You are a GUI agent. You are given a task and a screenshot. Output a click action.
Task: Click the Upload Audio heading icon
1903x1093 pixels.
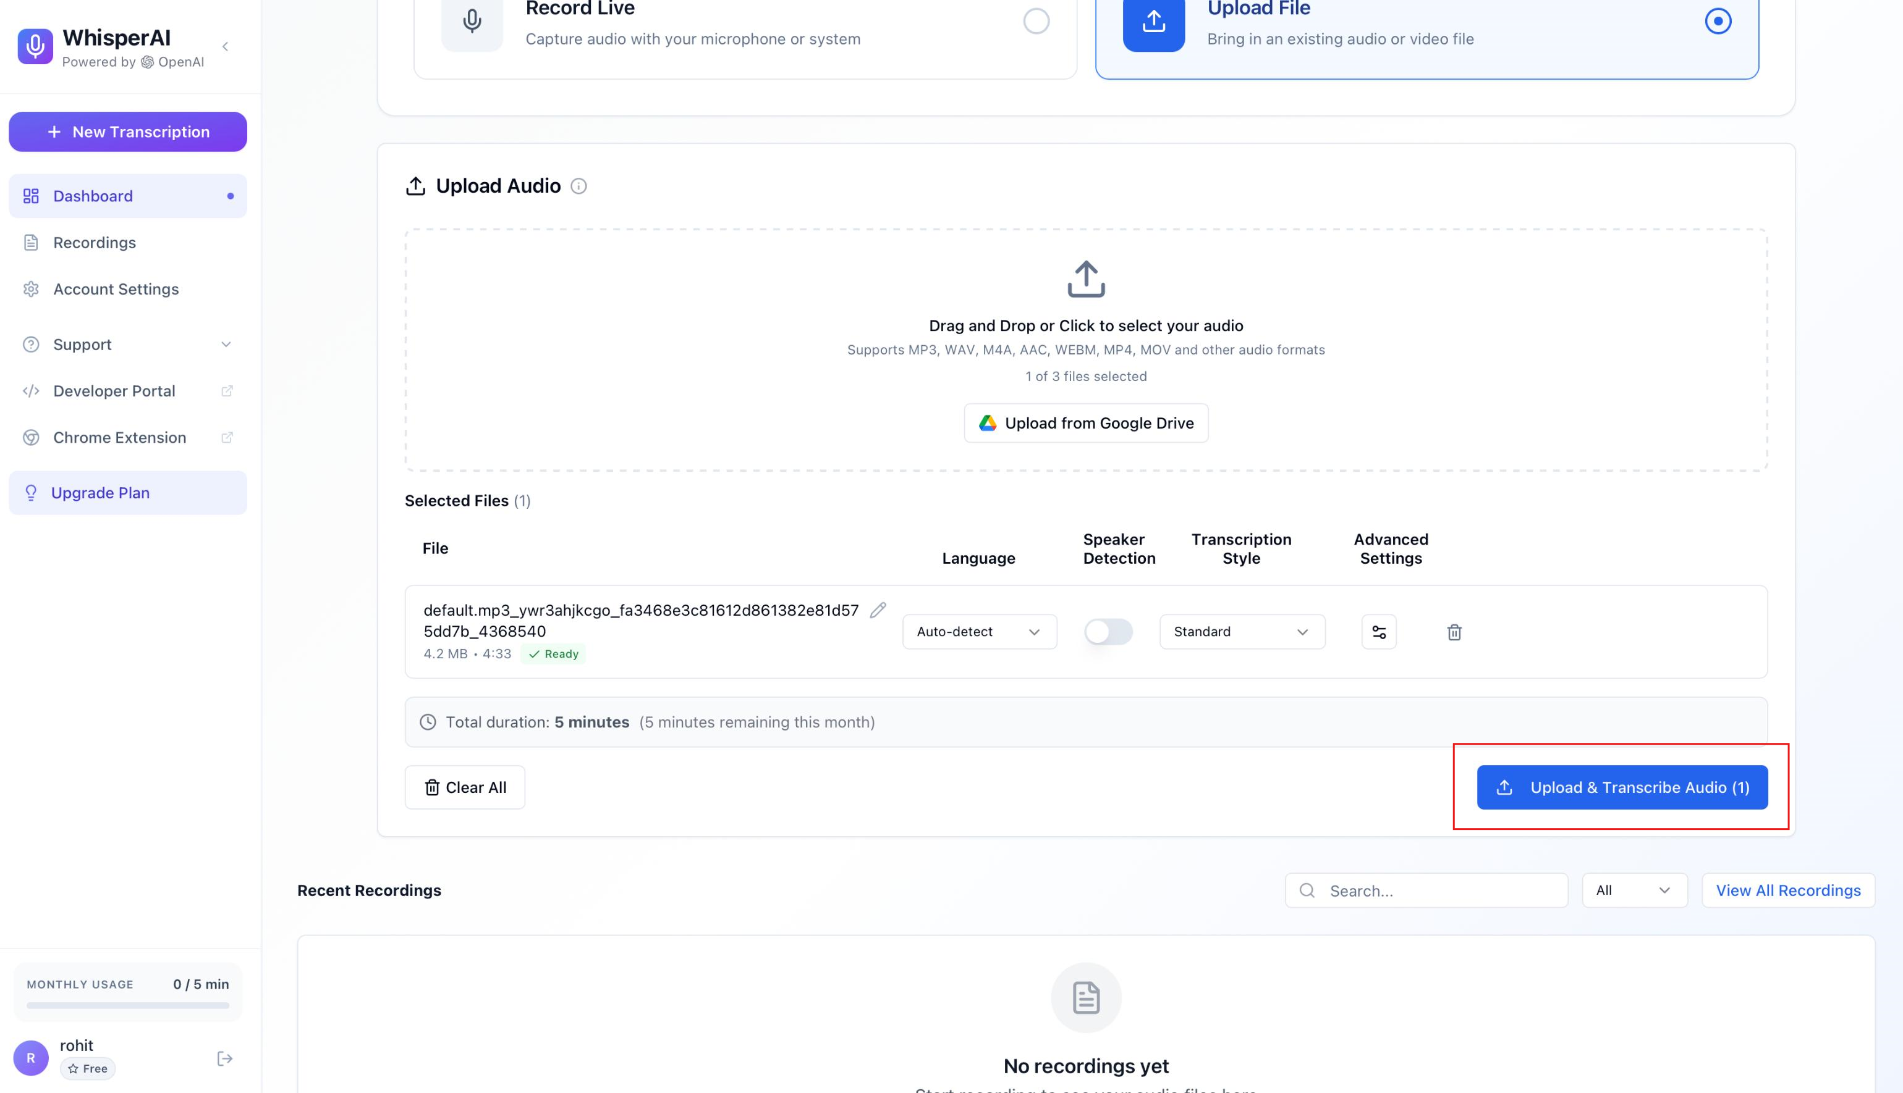415,186
